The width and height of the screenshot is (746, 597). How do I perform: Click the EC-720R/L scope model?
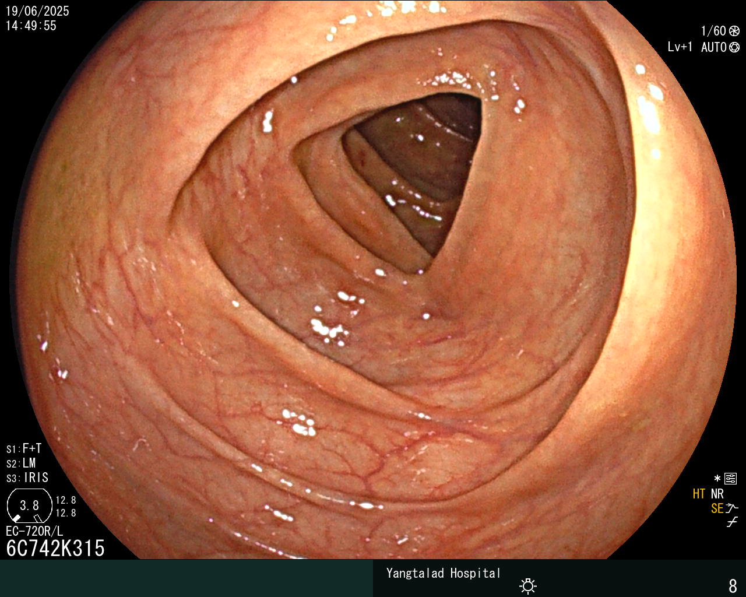(34, 531)
